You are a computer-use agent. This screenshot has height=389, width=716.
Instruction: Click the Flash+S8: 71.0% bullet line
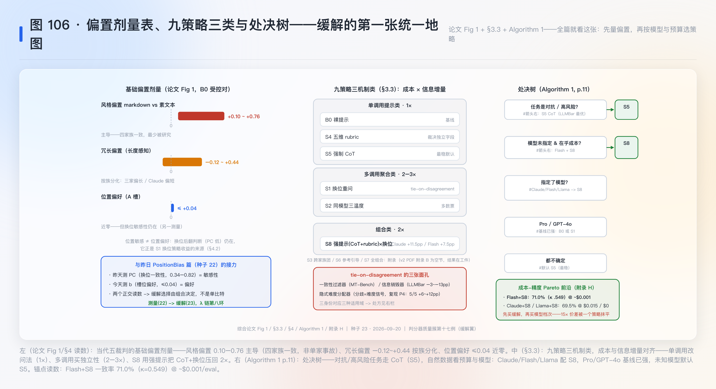[x=547, y=297]
